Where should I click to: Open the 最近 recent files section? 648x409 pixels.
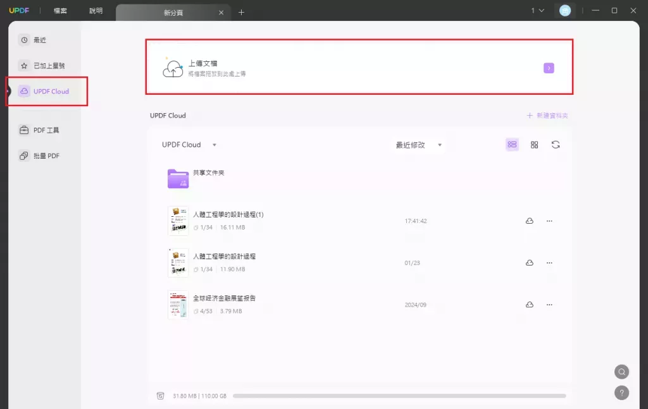point(32,40)
